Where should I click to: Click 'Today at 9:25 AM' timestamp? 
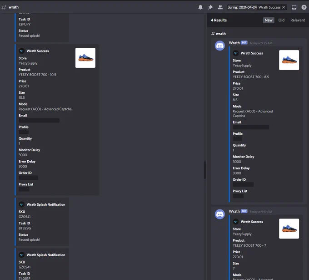[x=261, y=43]
